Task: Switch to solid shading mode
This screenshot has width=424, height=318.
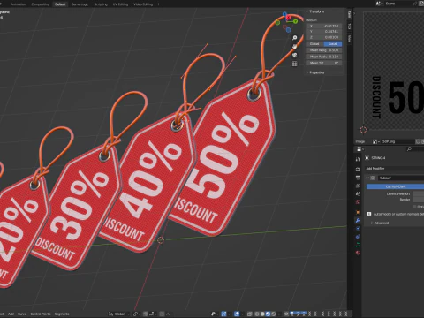Action: click(262, 314)
